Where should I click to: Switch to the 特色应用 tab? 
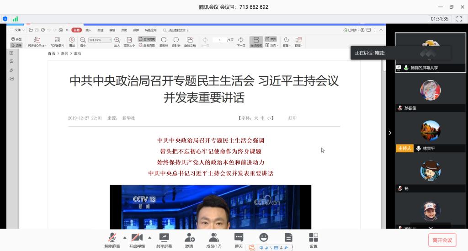pyautogui.click(x=150, y=30)
